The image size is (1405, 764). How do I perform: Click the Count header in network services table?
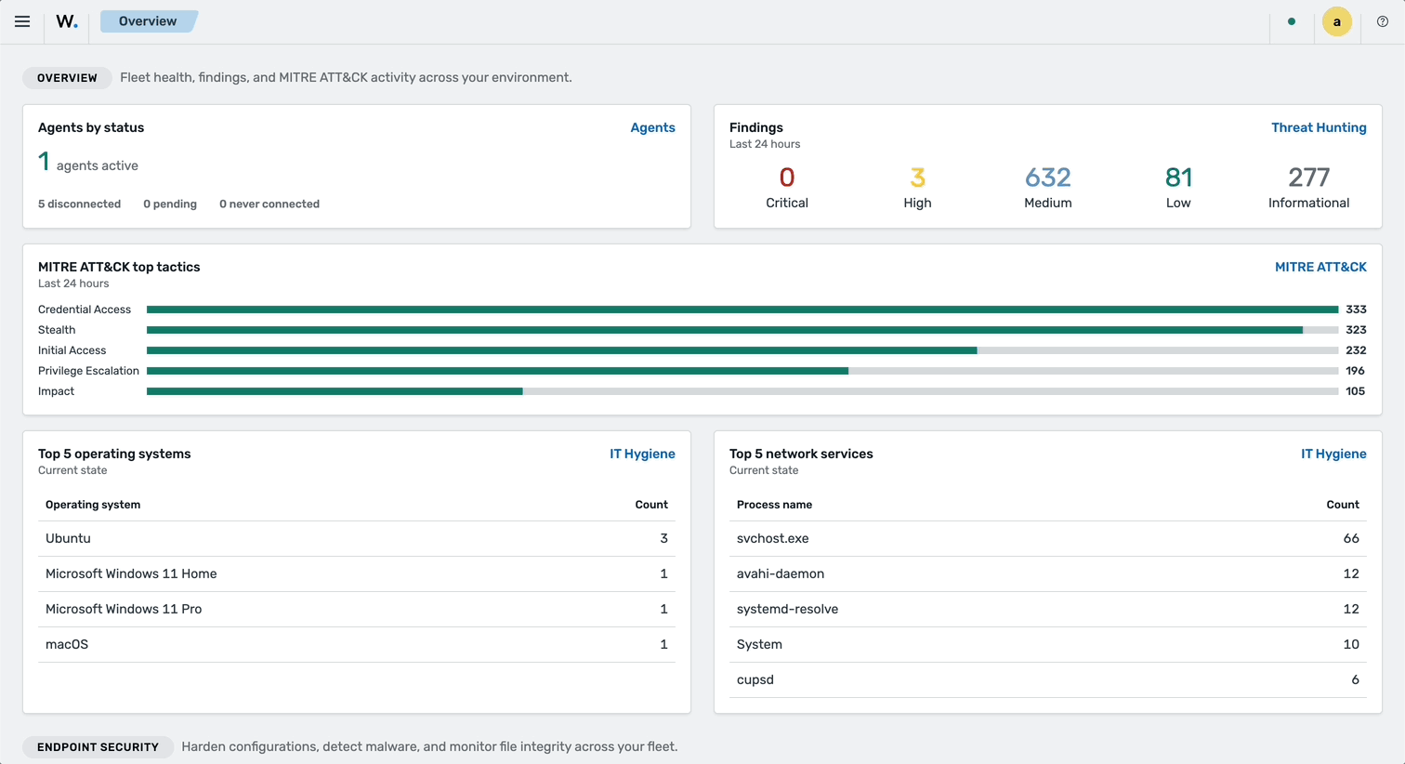[x=1343, y=505]
